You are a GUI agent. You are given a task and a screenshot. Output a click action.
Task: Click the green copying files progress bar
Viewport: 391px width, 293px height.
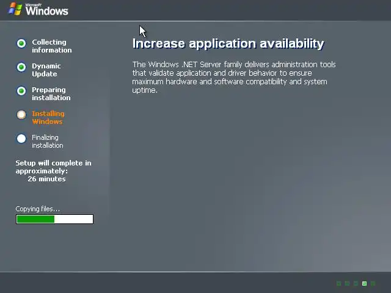pyautogui.click(x=54, y=219)
